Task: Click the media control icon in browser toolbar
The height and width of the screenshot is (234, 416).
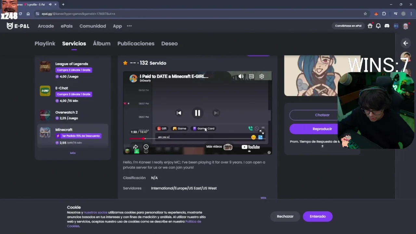Action: (x=395, y=14)
